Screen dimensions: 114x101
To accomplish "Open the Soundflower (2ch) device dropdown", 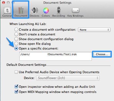I will pyautogui.click(x=68, y=78).
